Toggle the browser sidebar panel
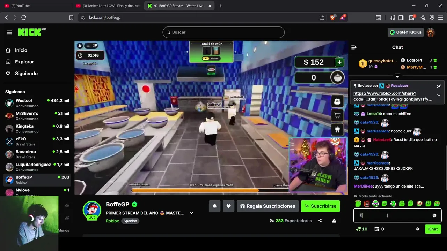Viewport: 447px width, 251px height. click(x=401, y=17)
